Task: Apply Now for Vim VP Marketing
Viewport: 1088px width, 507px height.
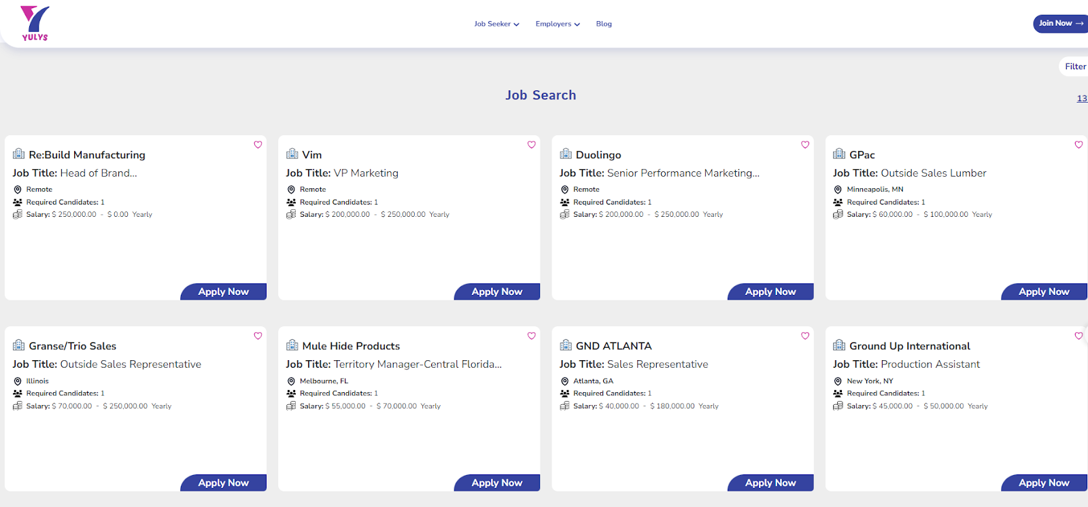Action: (497, 292)
